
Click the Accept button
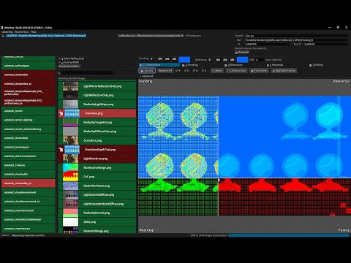click(x=147, y=71)
